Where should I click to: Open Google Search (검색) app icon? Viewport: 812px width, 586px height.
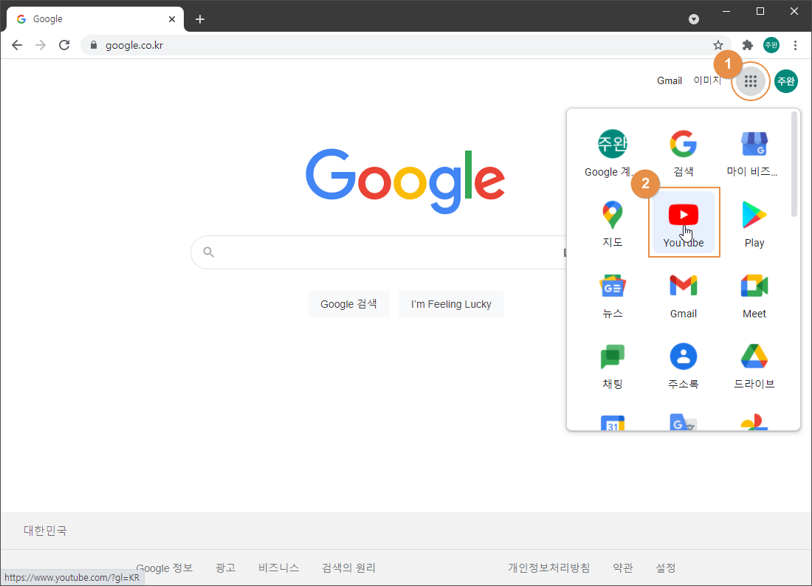click(x=684, y=152)
